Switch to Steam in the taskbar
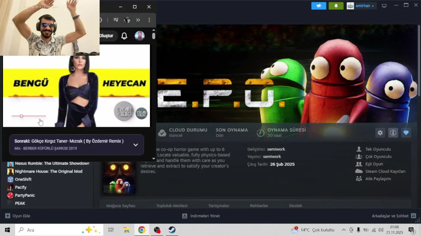This screenshot has height=236, width=421. [172, 230]
